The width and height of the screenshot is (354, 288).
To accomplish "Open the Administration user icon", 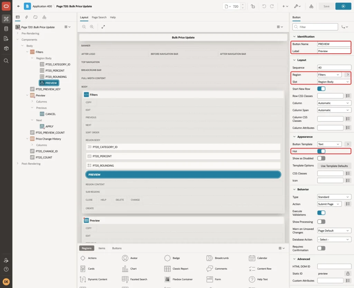I will [6, 260].
